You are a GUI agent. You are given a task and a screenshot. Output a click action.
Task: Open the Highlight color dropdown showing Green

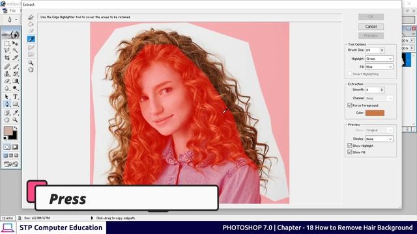pos(379,58)
